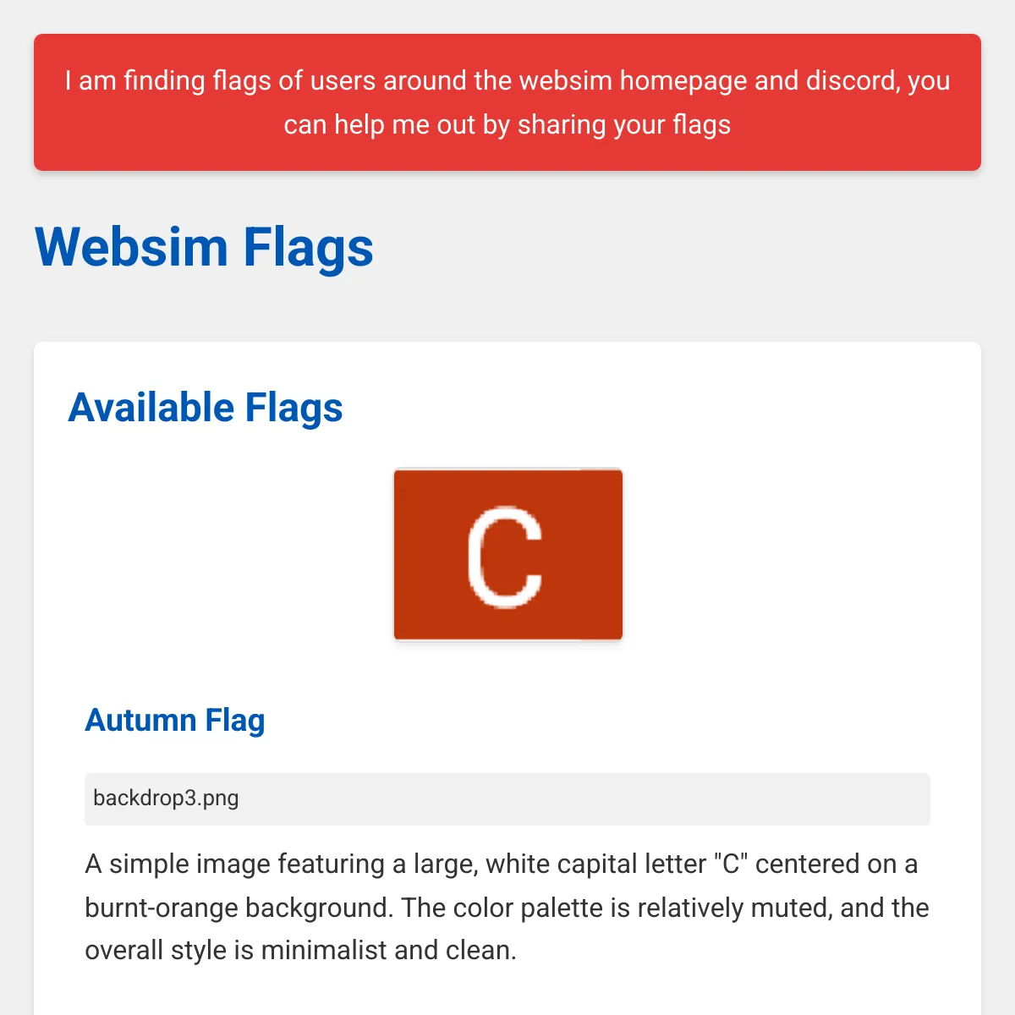Image resolution: width=1015 pixels, height=1015 pixels.
Task: Click the backdrop3.png filename box
Action: pyautogui.click(x=507, y=798)
